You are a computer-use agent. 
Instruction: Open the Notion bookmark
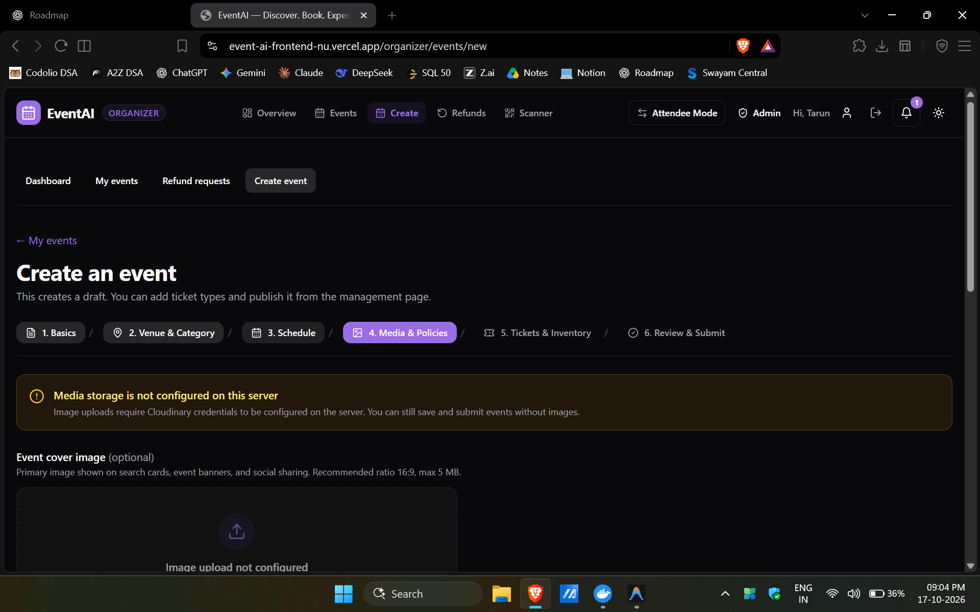[x=583, y=73]
